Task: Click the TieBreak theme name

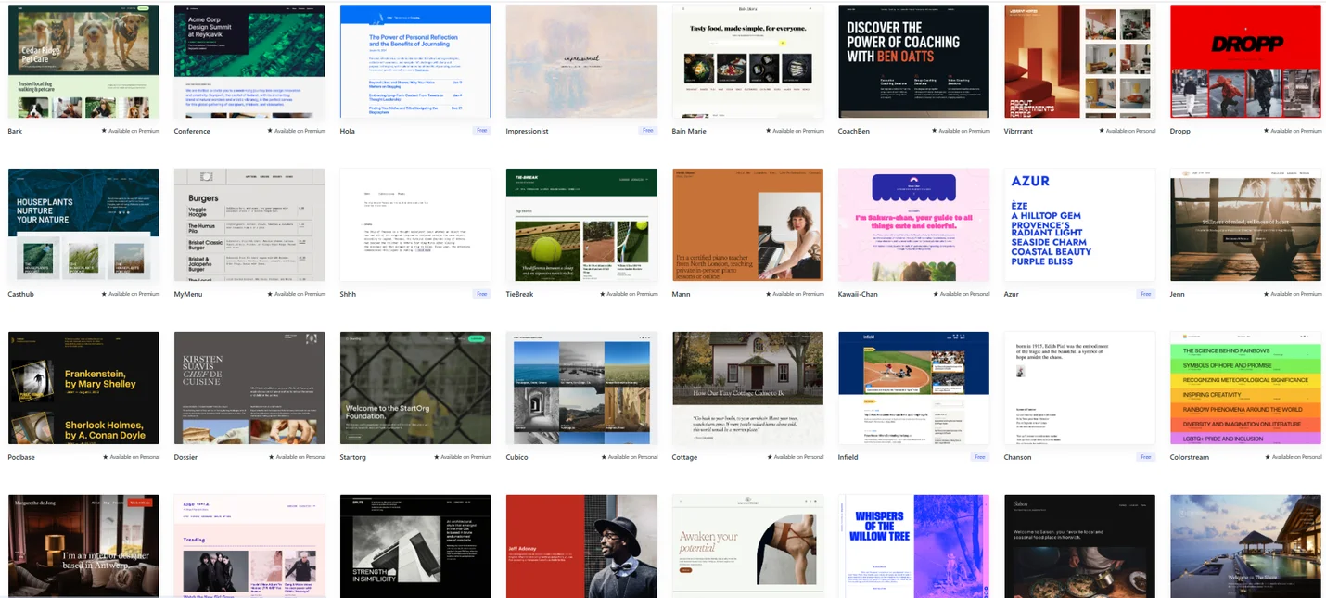Action: click(521, 294)
